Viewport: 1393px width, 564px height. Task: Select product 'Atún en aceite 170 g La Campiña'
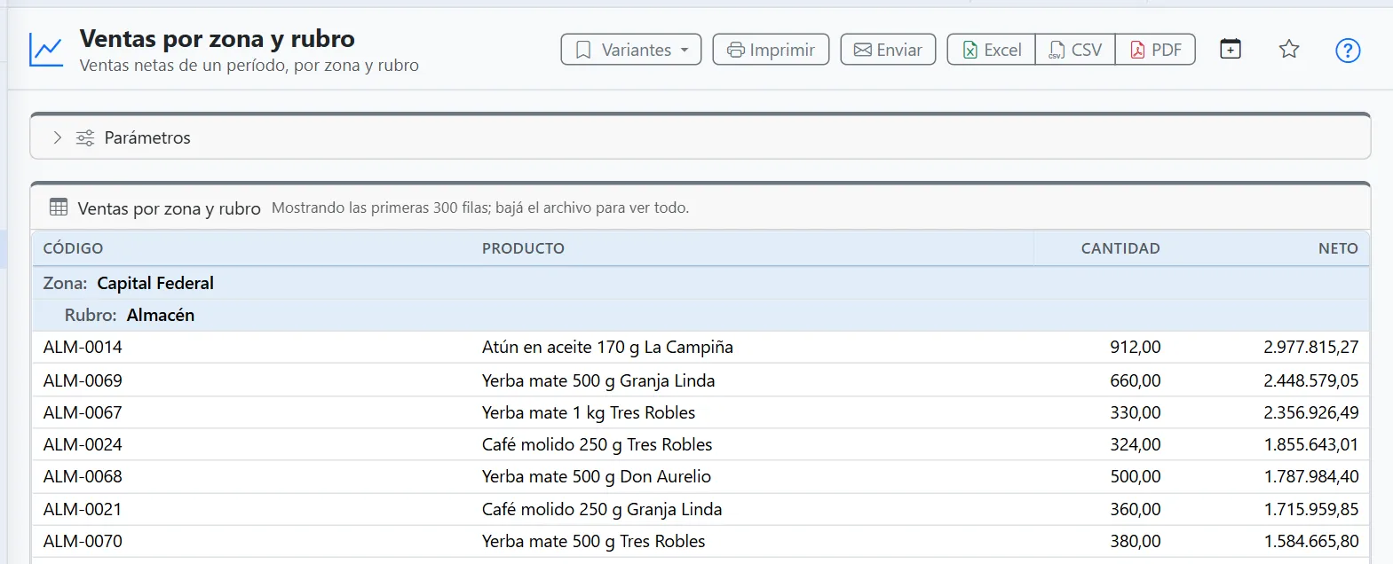607,347
